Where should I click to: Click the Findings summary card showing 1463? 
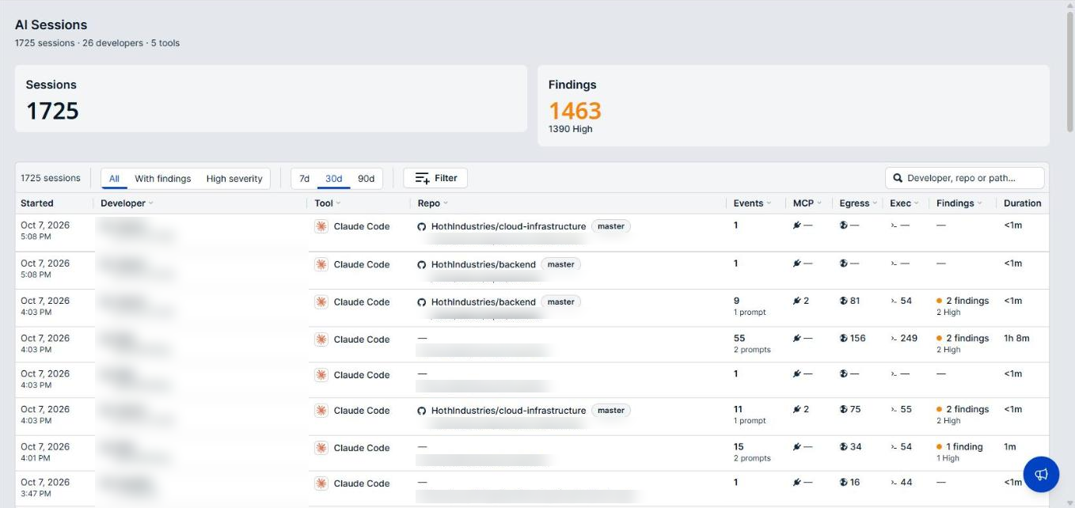pos(793,105)
